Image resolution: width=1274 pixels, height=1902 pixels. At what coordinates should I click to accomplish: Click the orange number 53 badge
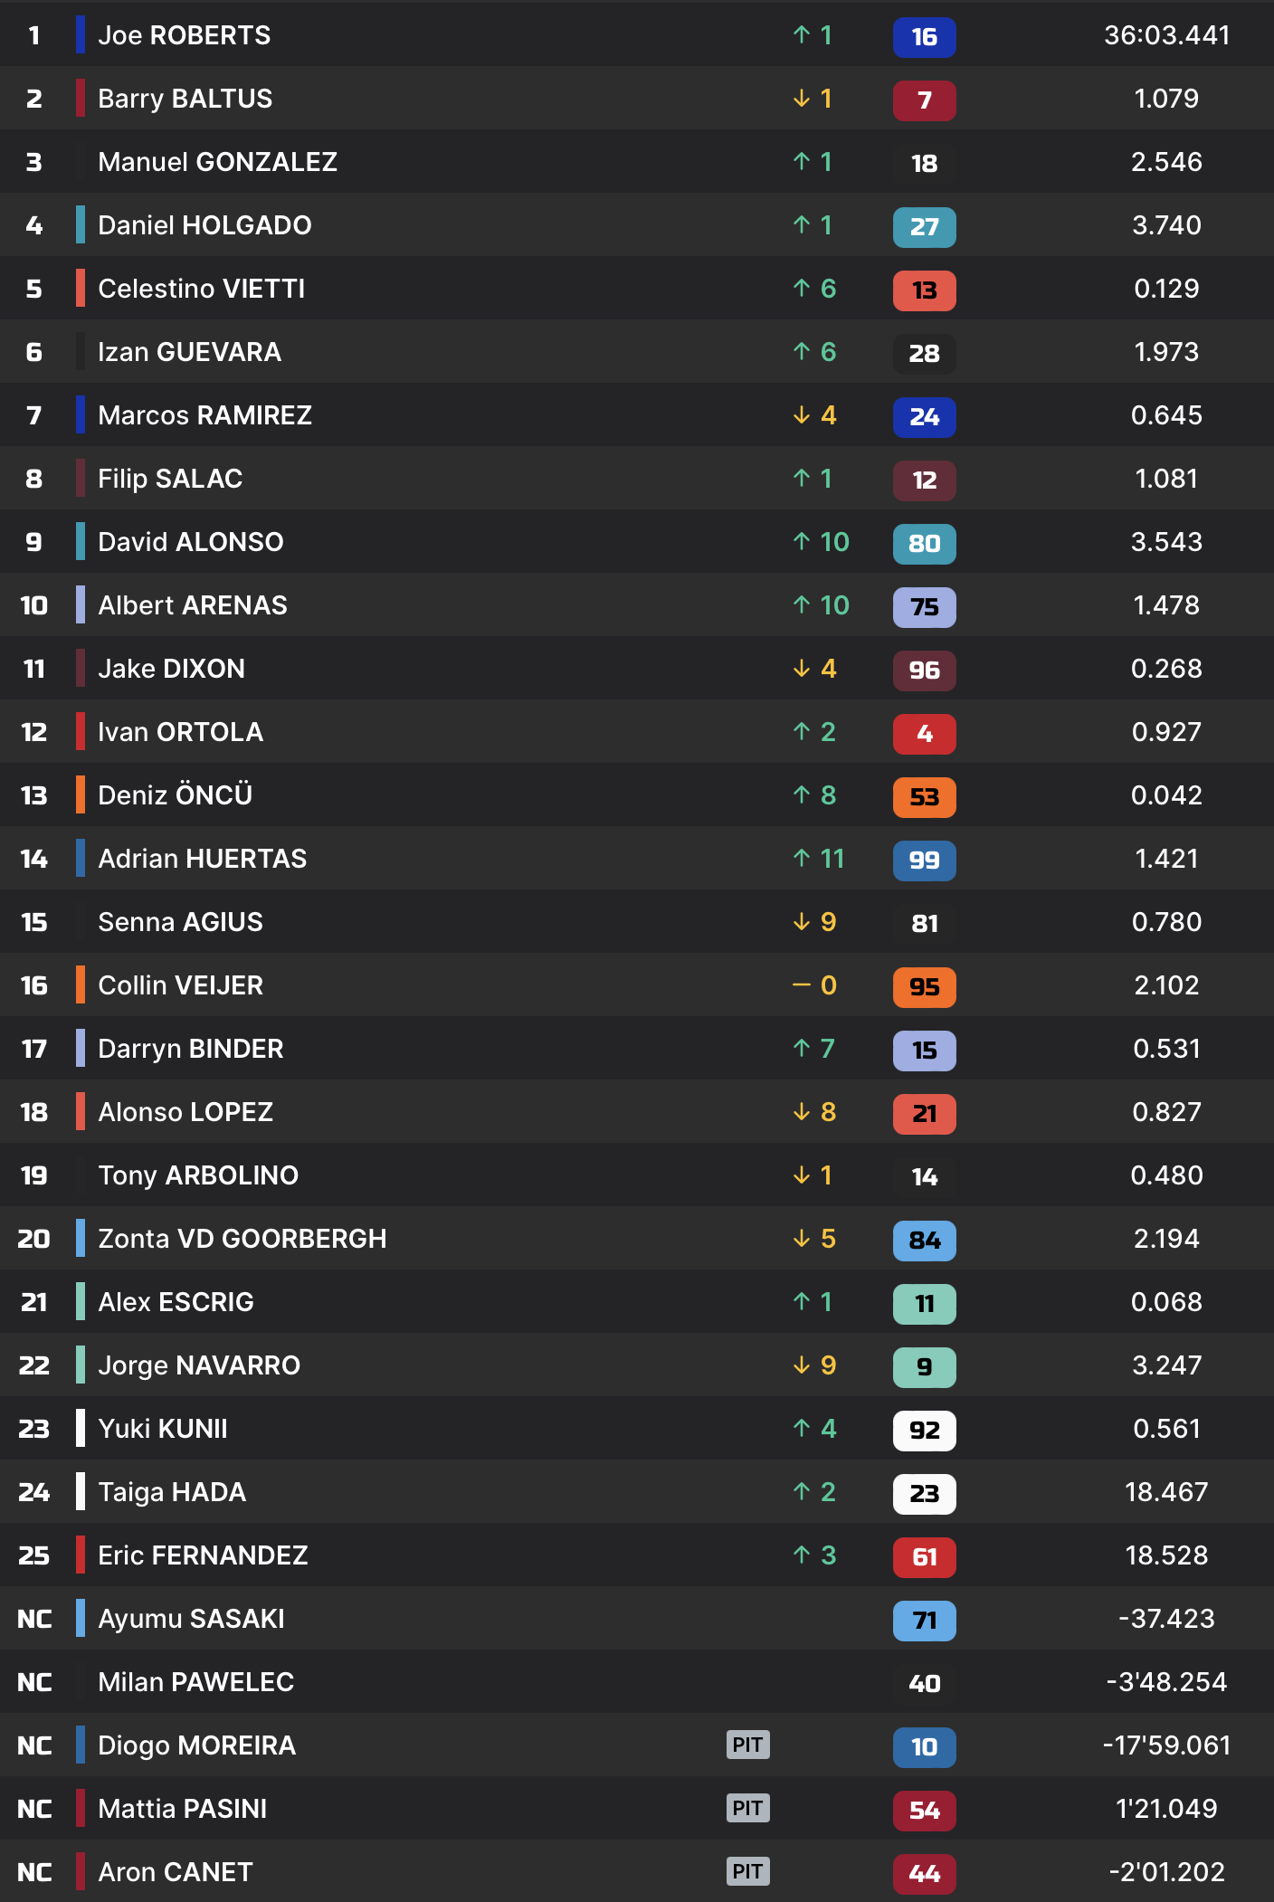pos(924,797)
